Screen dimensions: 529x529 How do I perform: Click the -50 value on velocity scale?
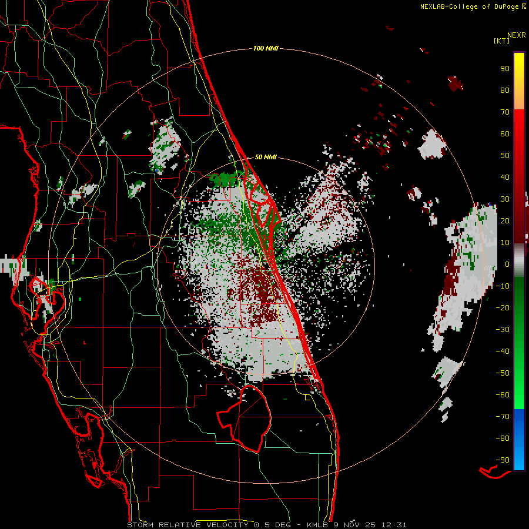click(503, 373)
